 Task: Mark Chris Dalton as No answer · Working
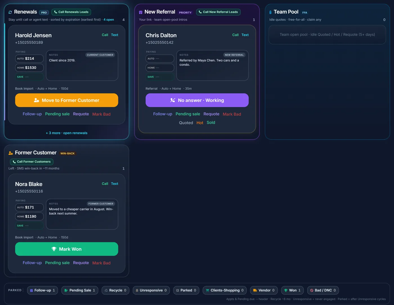coord(197,100)
